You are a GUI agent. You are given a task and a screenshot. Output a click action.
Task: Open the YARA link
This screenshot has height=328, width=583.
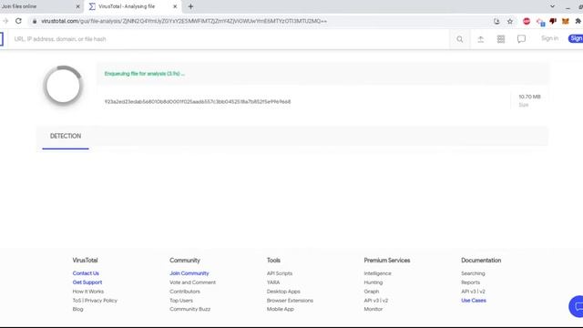pyautogui.click(x=273, y=282)
